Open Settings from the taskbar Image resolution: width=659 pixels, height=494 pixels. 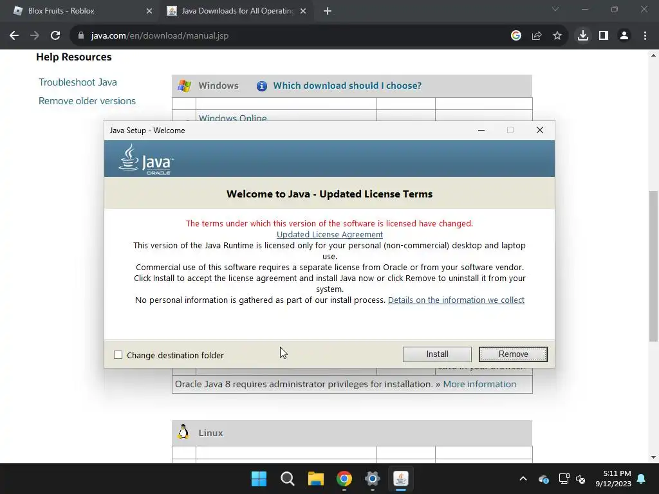coord(373,479)
